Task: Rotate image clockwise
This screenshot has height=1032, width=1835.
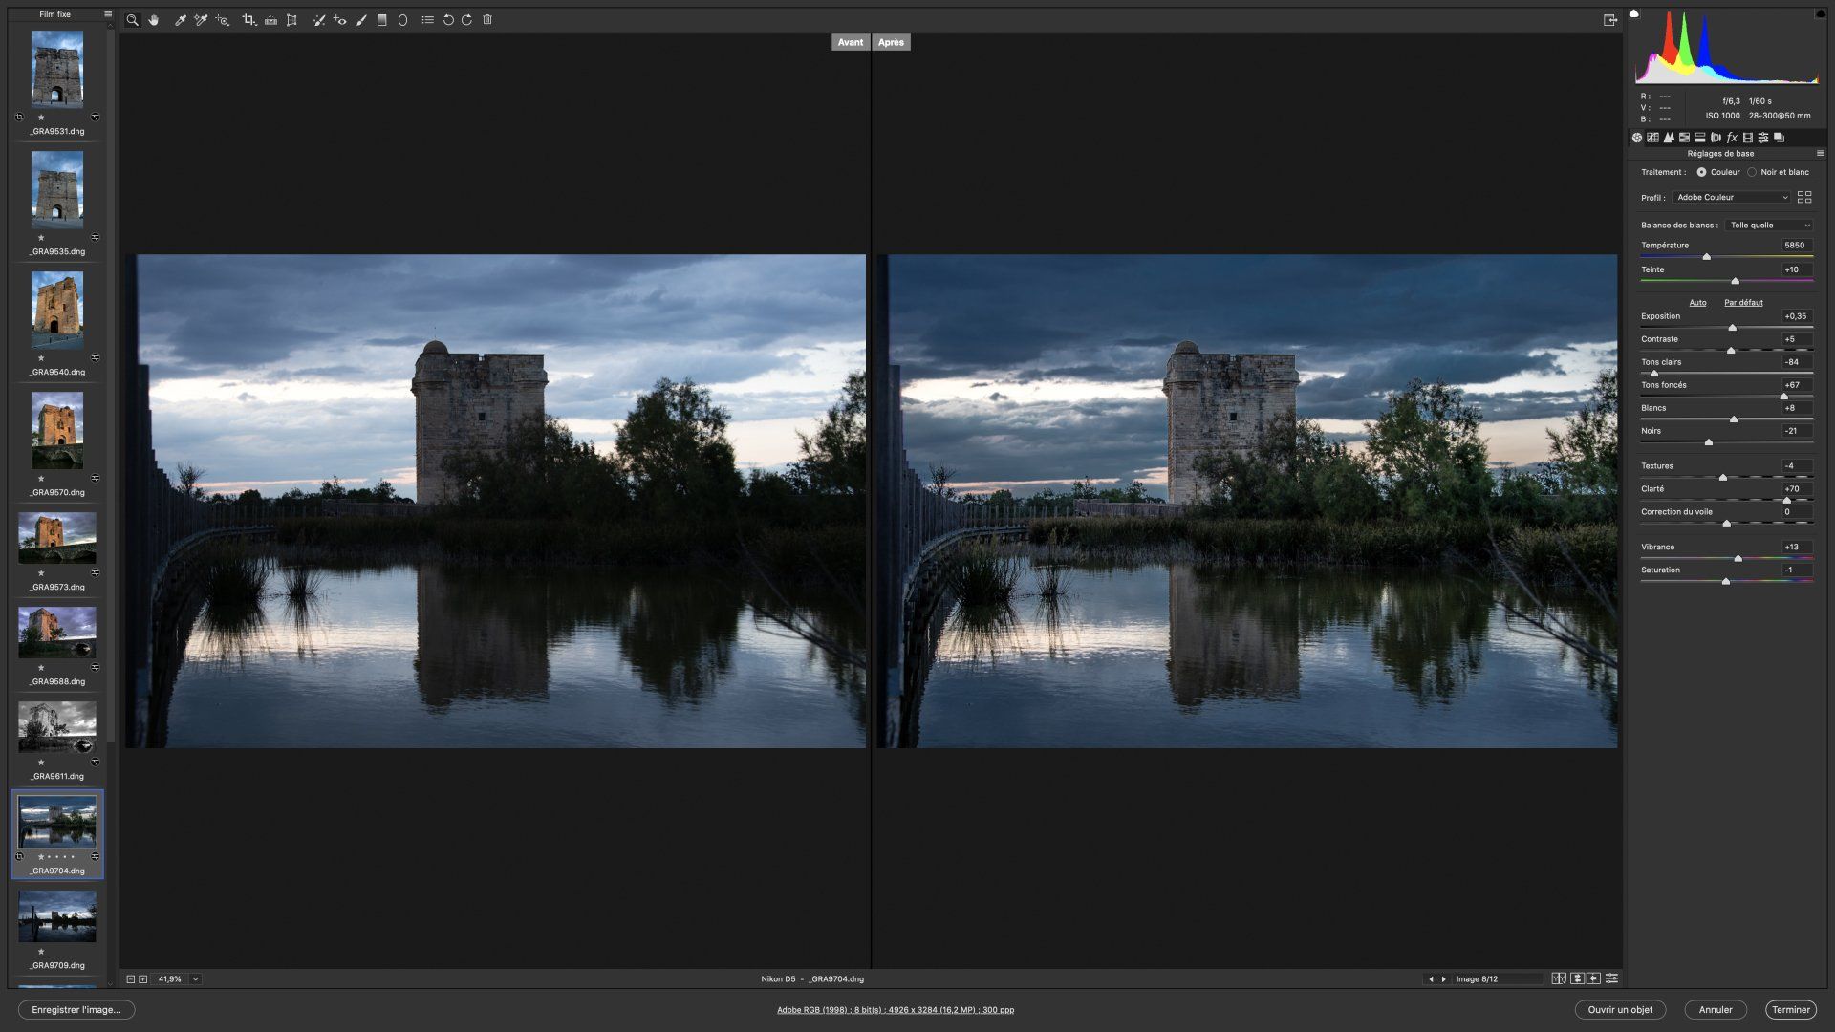Action: click(x=466, y=20)
